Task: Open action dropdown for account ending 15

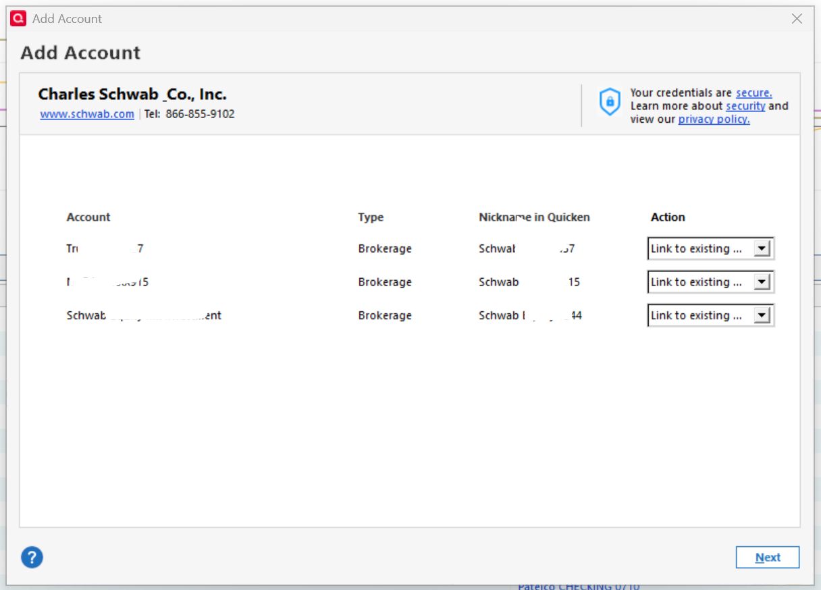Action: pos(710,282)
